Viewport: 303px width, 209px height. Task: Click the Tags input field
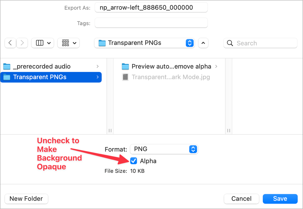pyautogui.click(x=151, y=23)
